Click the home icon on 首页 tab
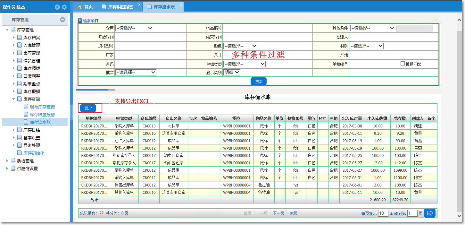This screenshot has height=225, width=465. 80,7
